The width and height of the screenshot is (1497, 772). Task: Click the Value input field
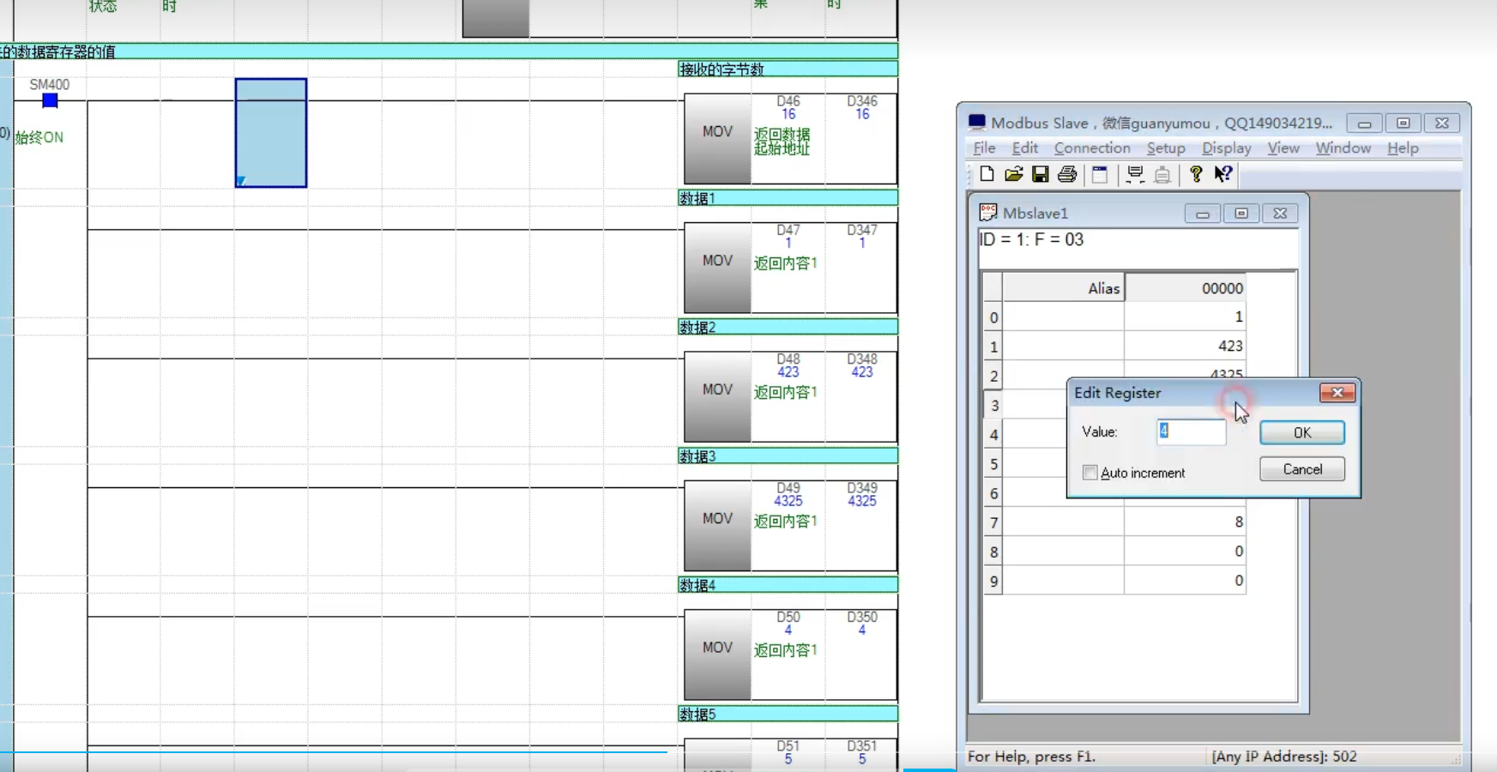1192,431
